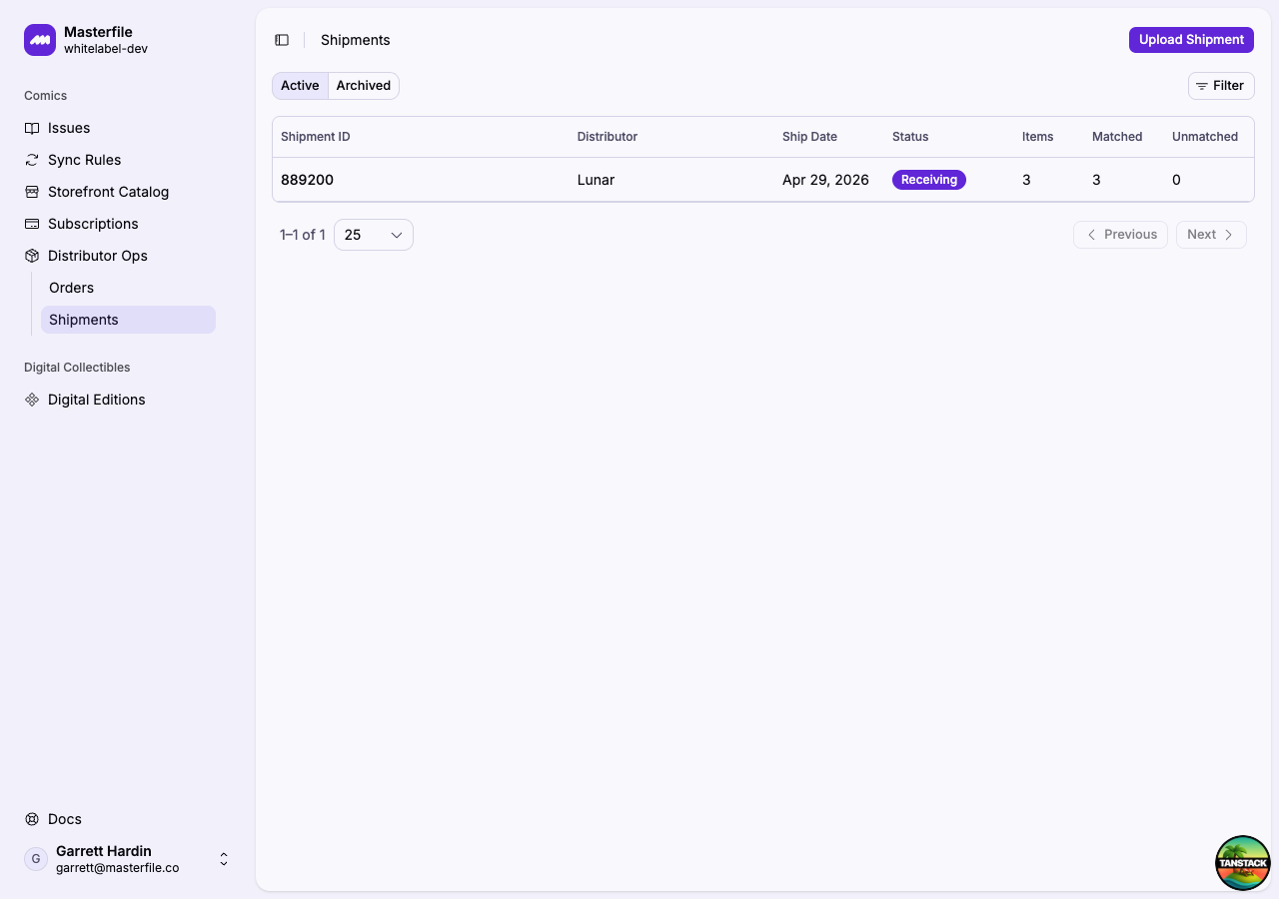Screen dimensions: 1279x899
Task: Click the Docs lifebuoy icon
Action: pyautogui.click(x=32, y=819)
